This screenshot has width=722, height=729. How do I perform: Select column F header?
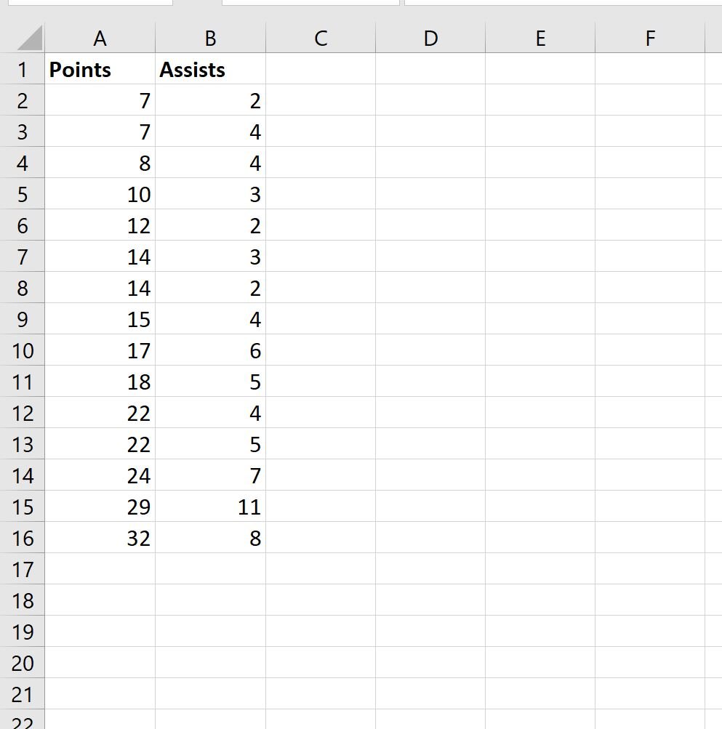[x=650, y=38]
